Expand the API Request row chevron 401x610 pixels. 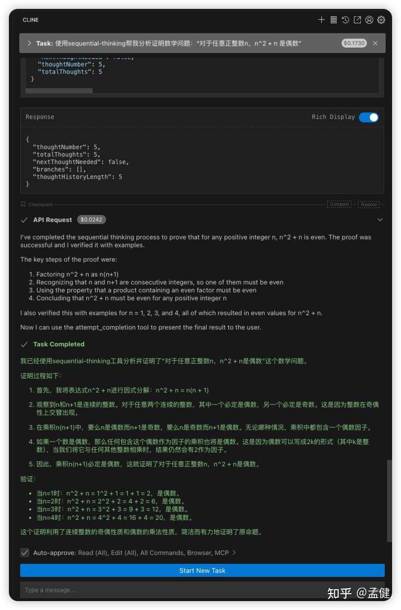click(380, 220)
